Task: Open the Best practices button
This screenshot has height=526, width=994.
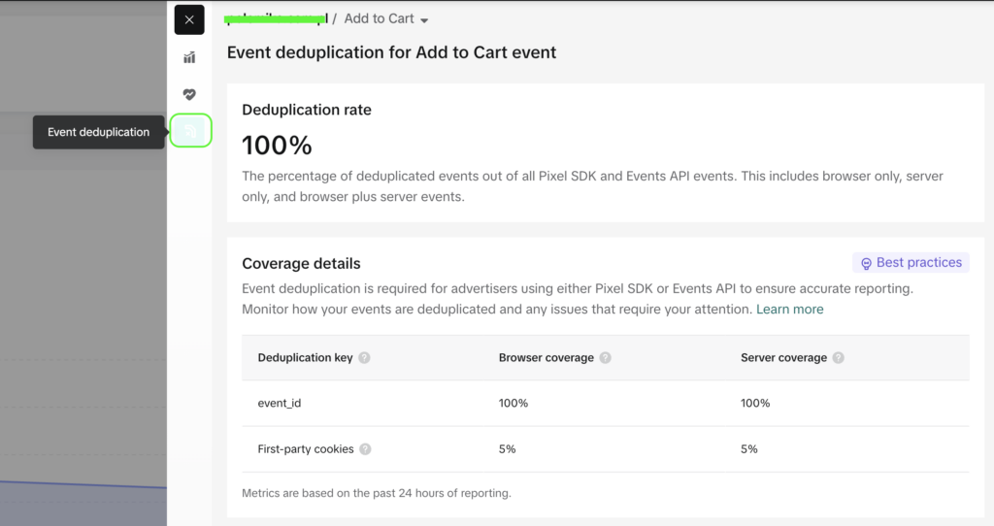Action: [x=910, y=263]
